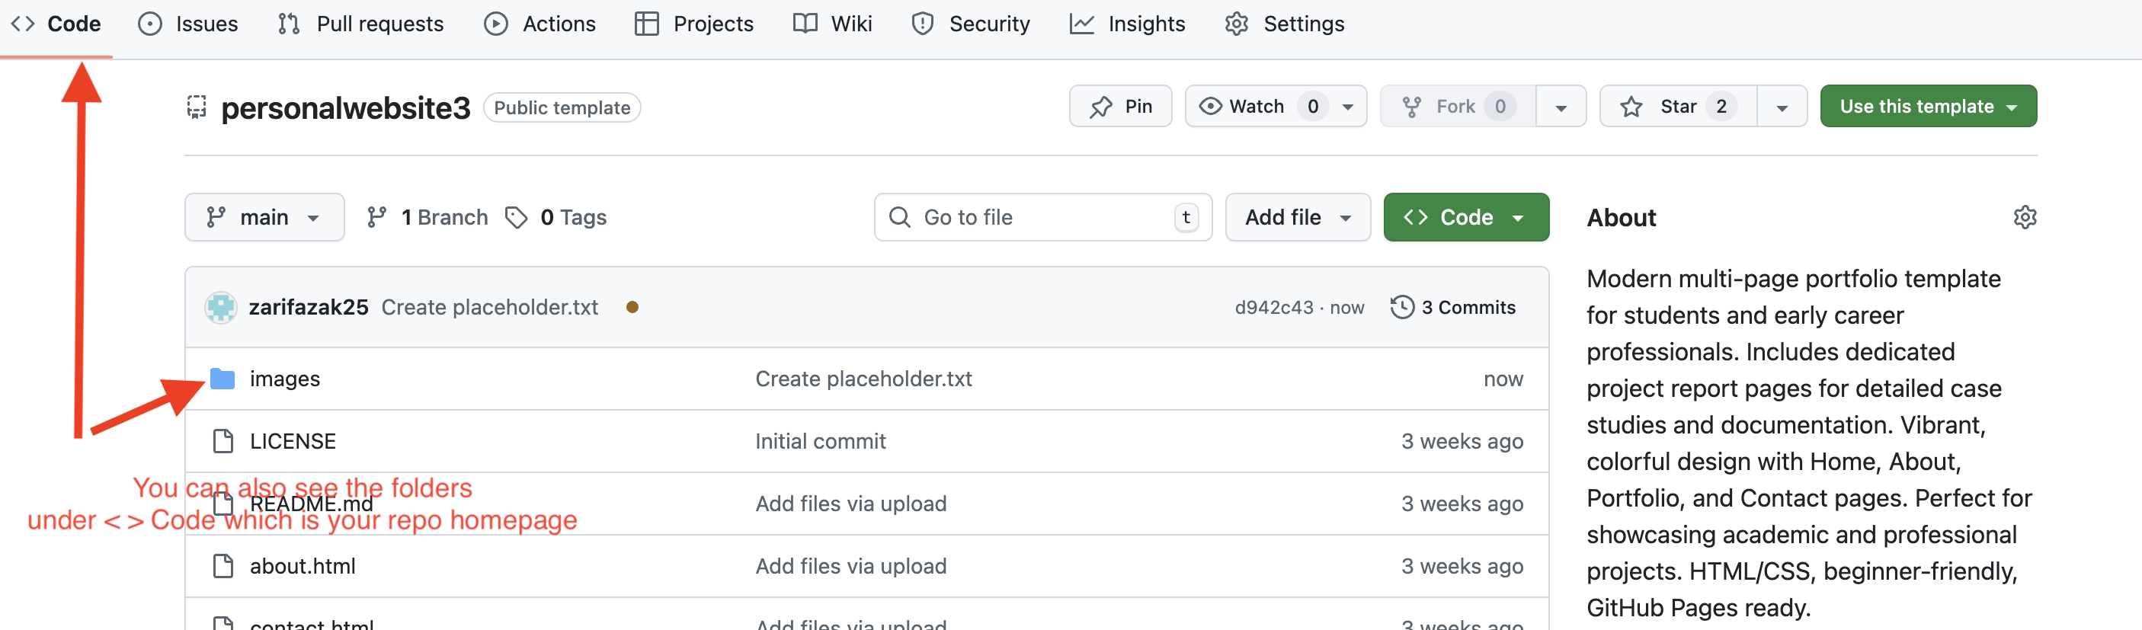Open latest commit message Create placeholder.txt in header
This screenshot has width=2142, height=630.
tap(490, 308)
